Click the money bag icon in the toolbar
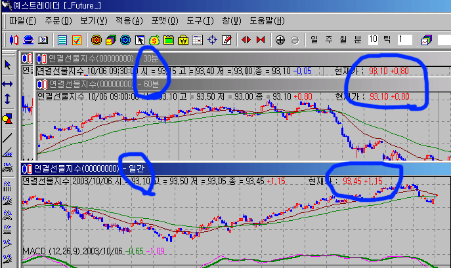The height and width of the screenshot is (268, 451). (x=155, y=40)
